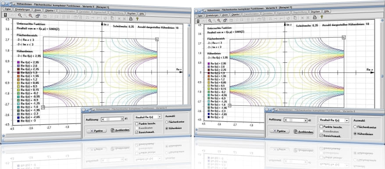Open Zoom menu in right window
Image resolution: width=385 pixels, height=169 pixels.
[x=225, y=15]
